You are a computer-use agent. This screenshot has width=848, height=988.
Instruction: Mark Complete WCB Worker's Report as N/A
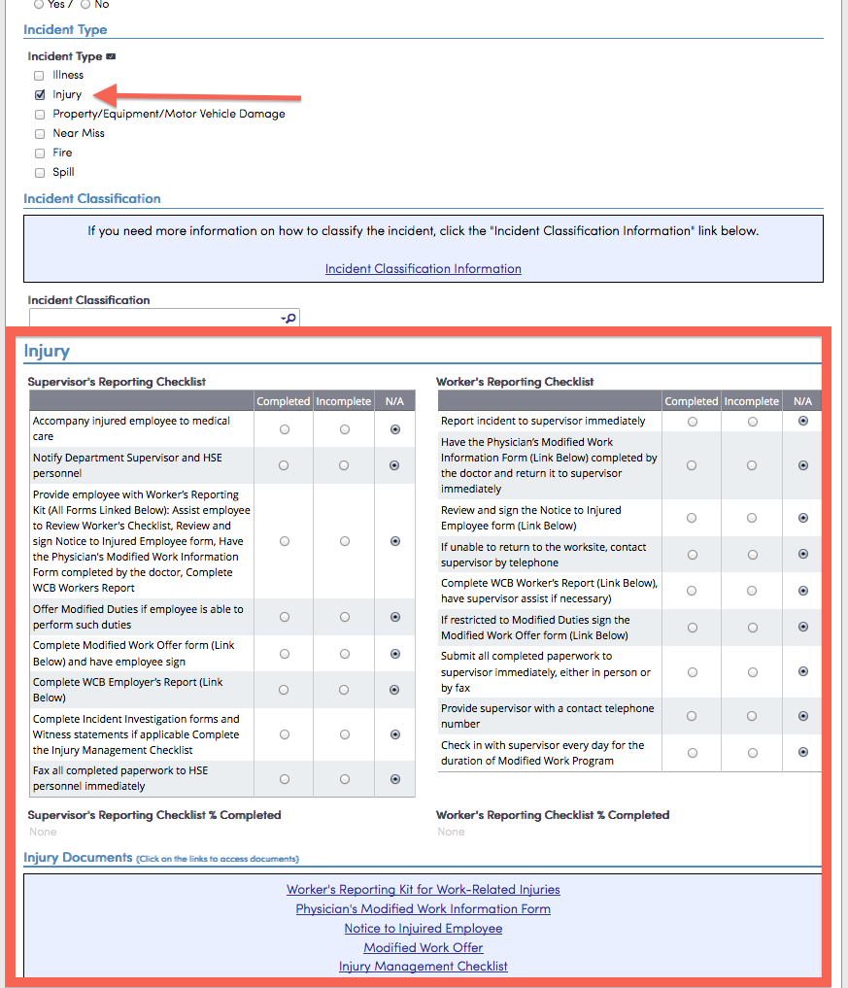(x=803, y=591)
